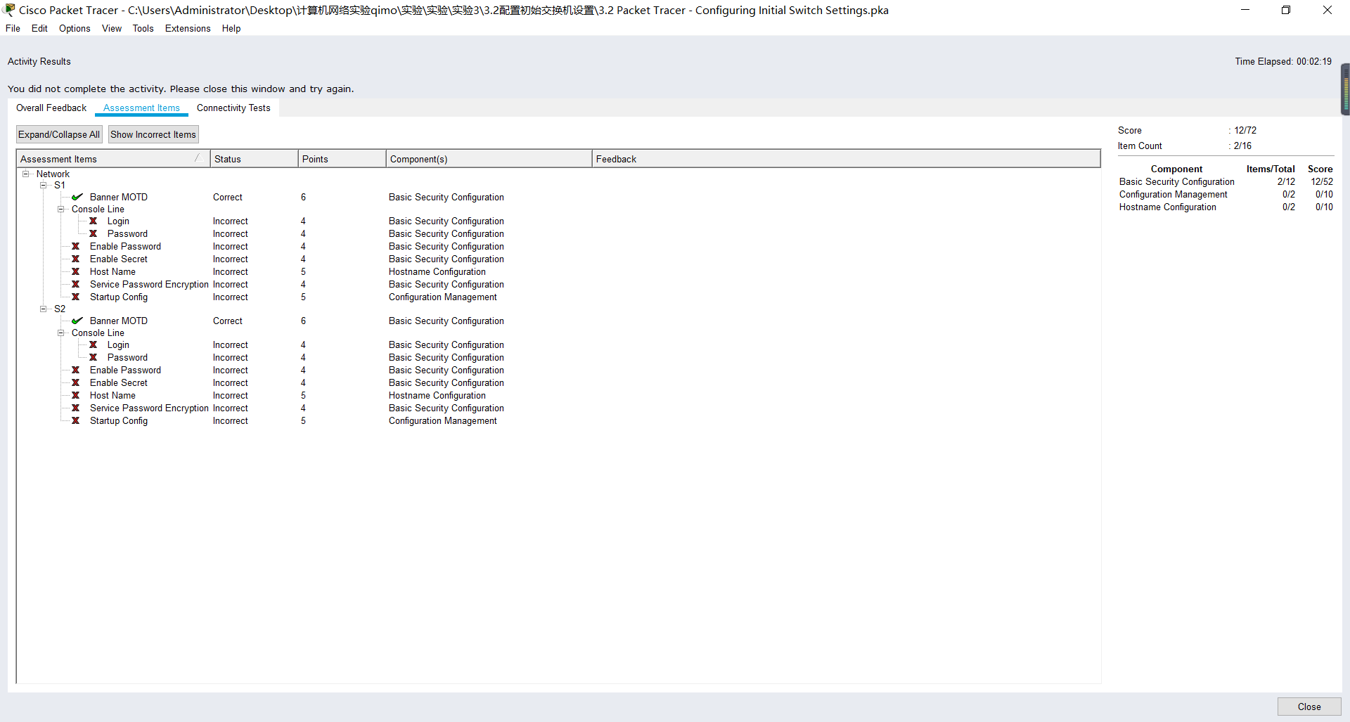This screenshot has height=722, width=1350.
Task: Click 'Basic Security Configuration' in summary table
Action: point(1176,181)
